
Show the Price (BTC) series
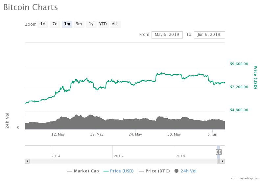click(154, 171)
